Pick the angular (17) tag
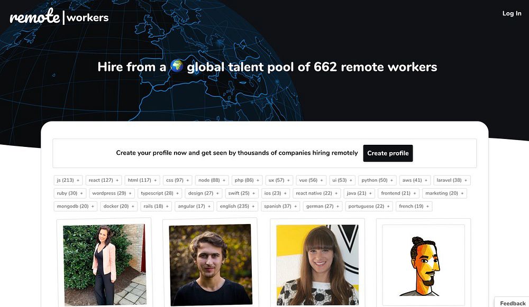529x307 pixels. (x=194, y=206)
